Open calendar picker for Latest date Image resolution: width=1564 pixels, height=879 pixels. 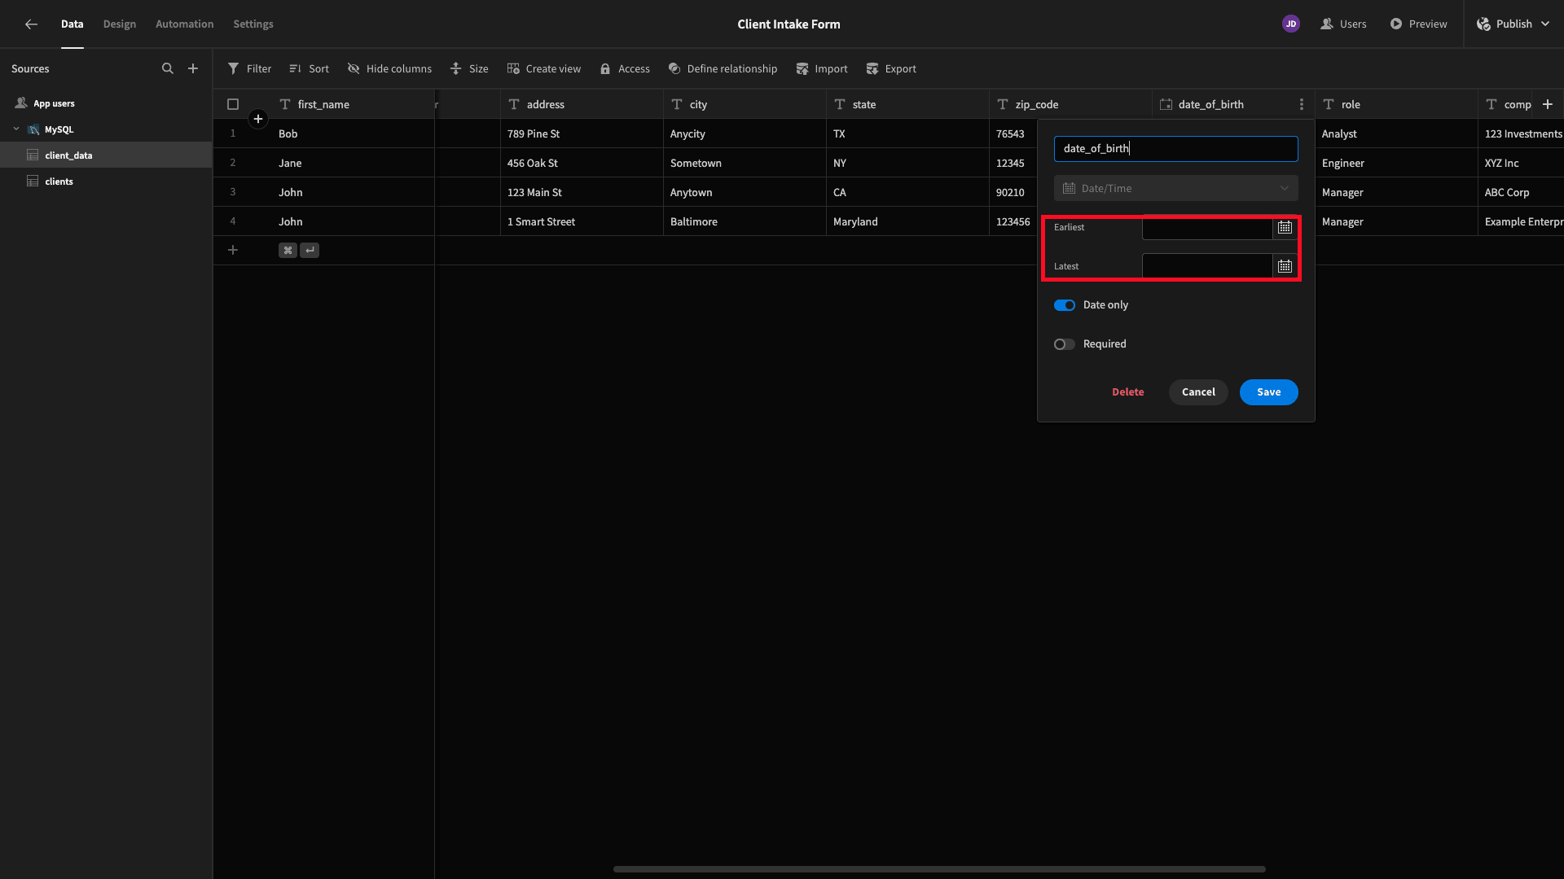(x=1285, y=266)
